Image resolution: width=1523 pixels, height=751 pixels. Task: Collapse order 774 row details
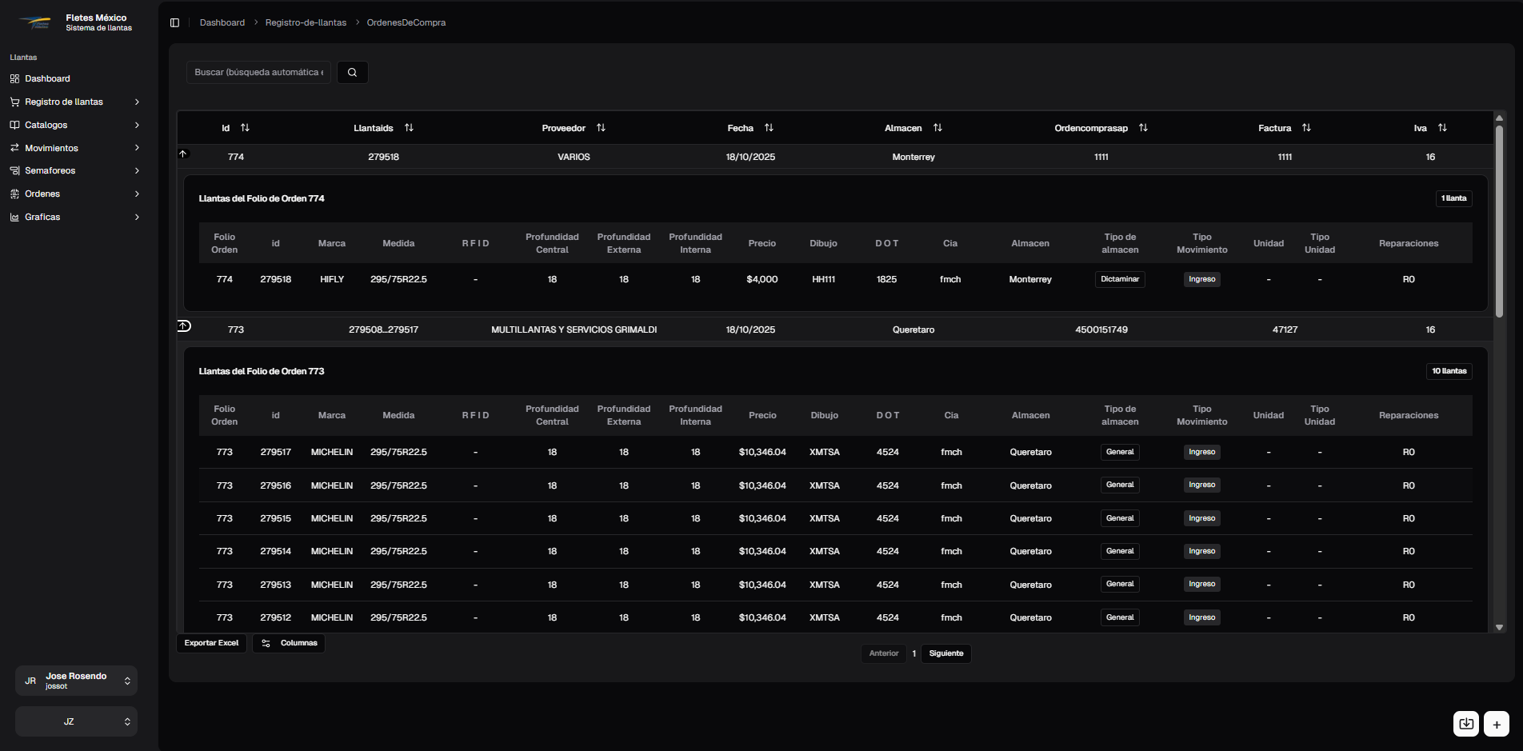click(183, 154)
